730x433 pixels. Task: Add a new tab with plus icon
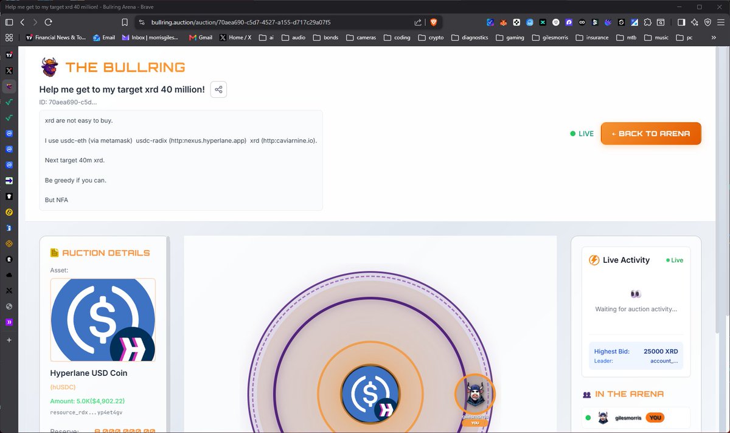(x=9, y=340)
